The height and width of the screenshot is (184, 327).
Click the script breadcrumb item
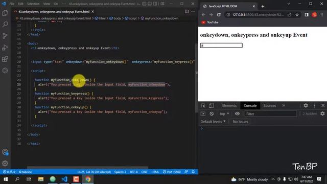click(x=131, y=18)
